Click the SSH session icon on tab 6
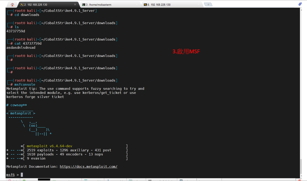This screenshot has width=307, height=181. (145, 5)
